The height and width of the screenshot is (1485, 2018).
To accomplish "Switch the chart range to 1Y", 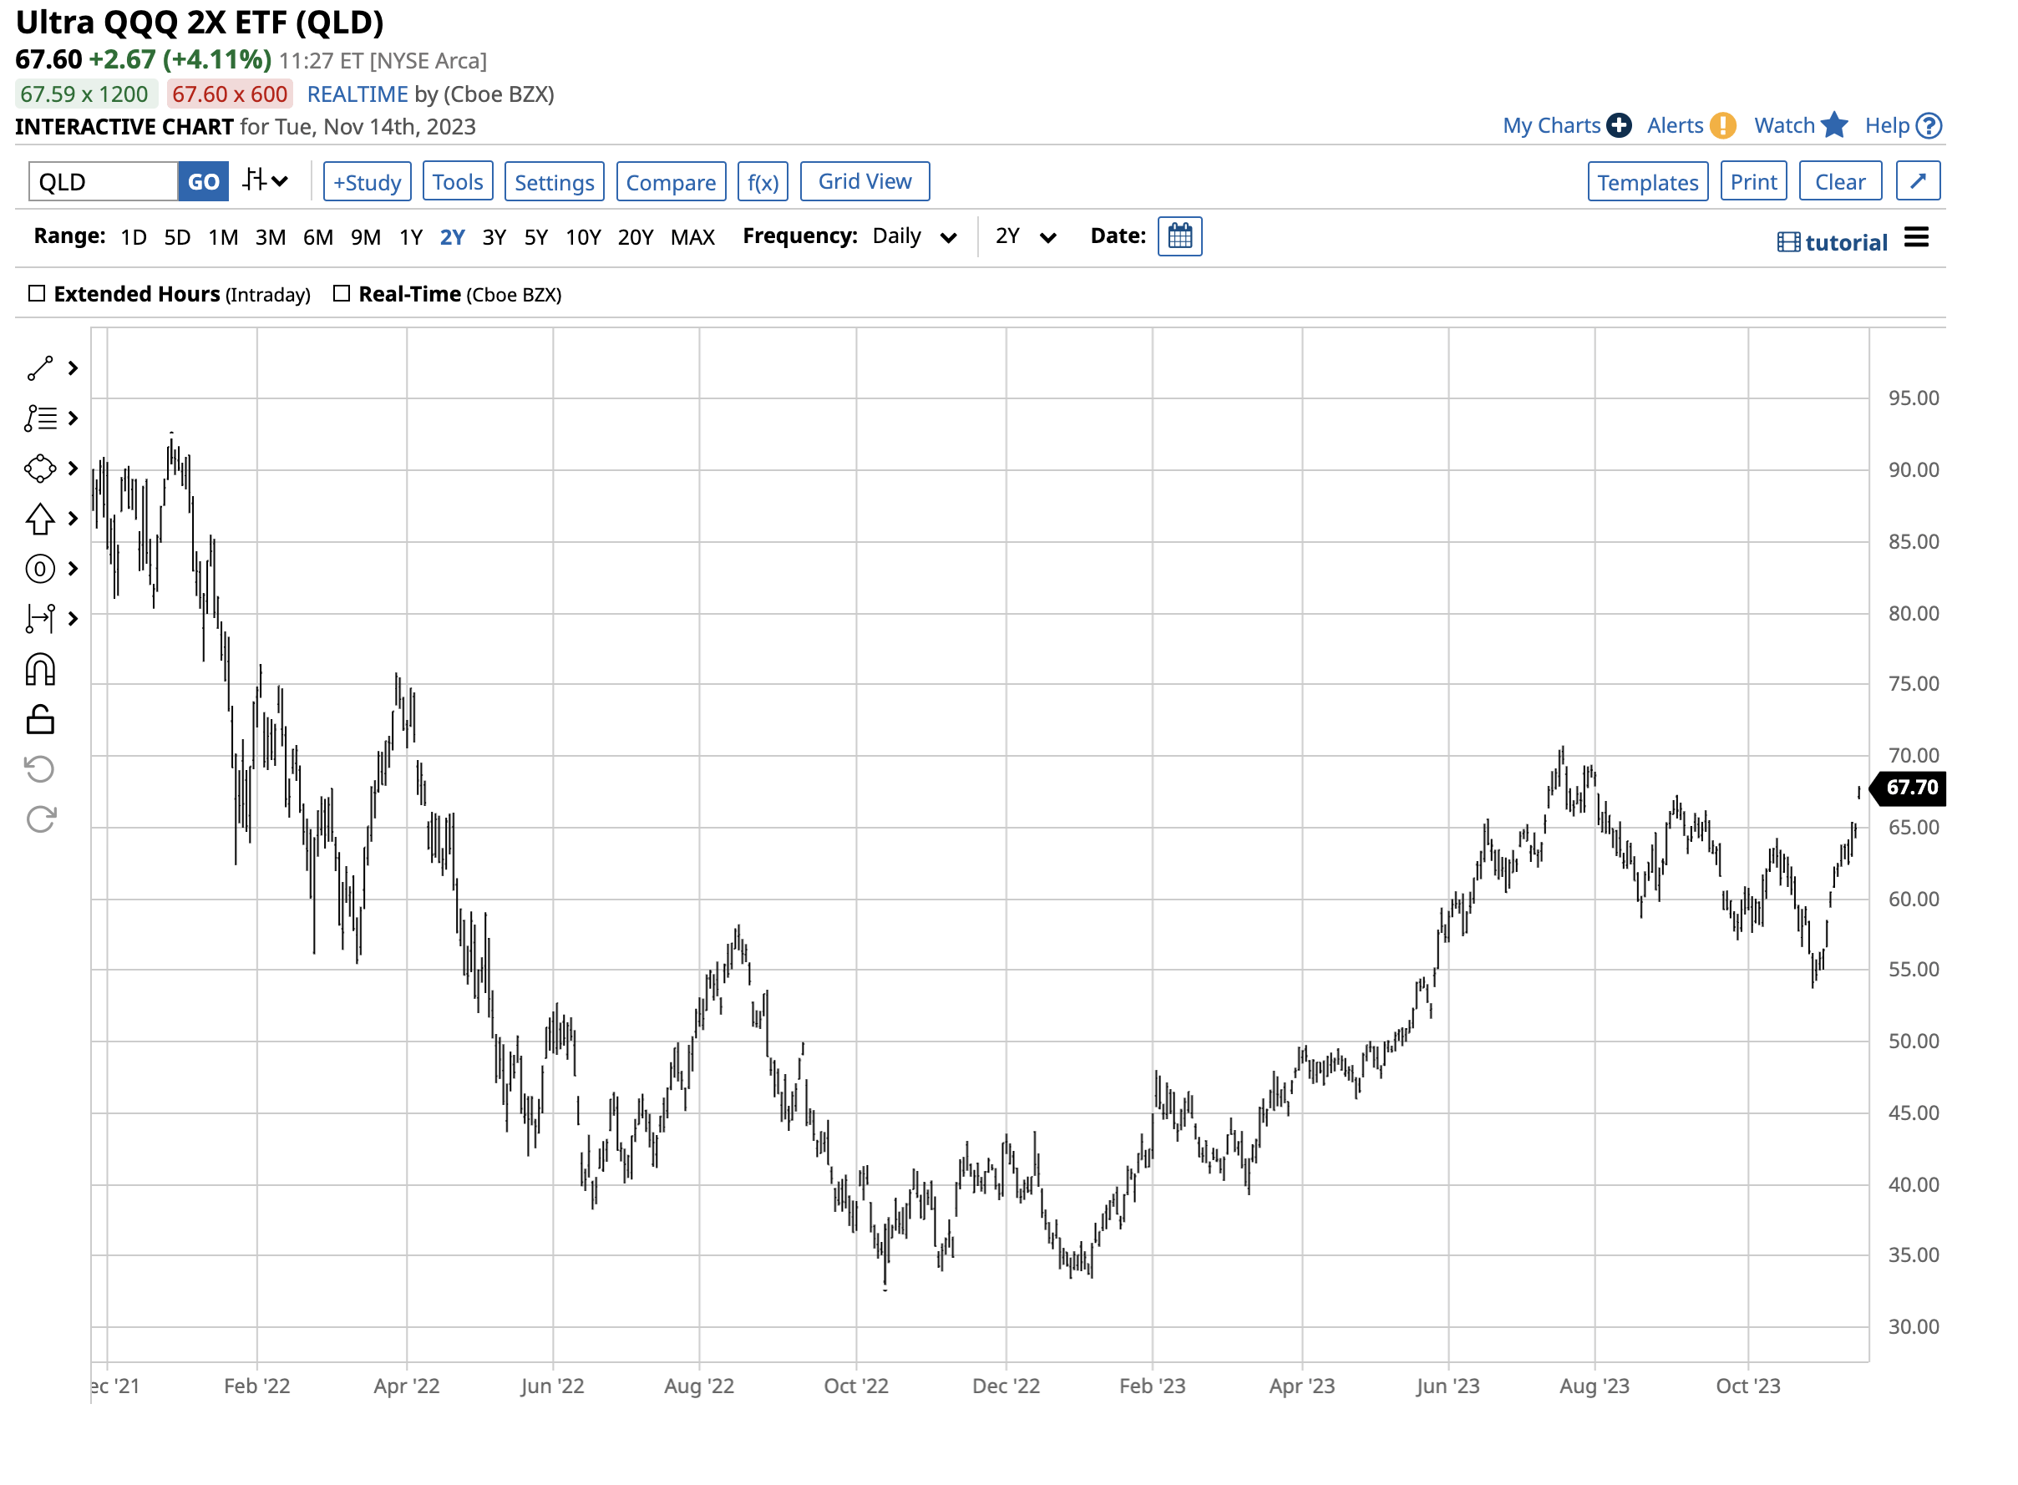I will click(x=410, y=236).
